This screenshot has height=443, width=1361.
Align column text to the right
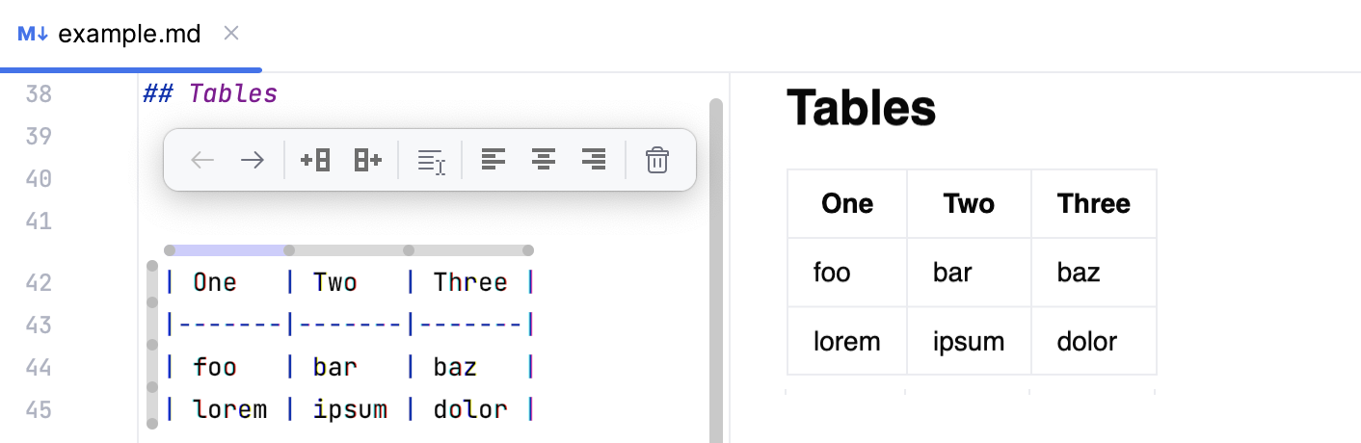pos(594,160)
